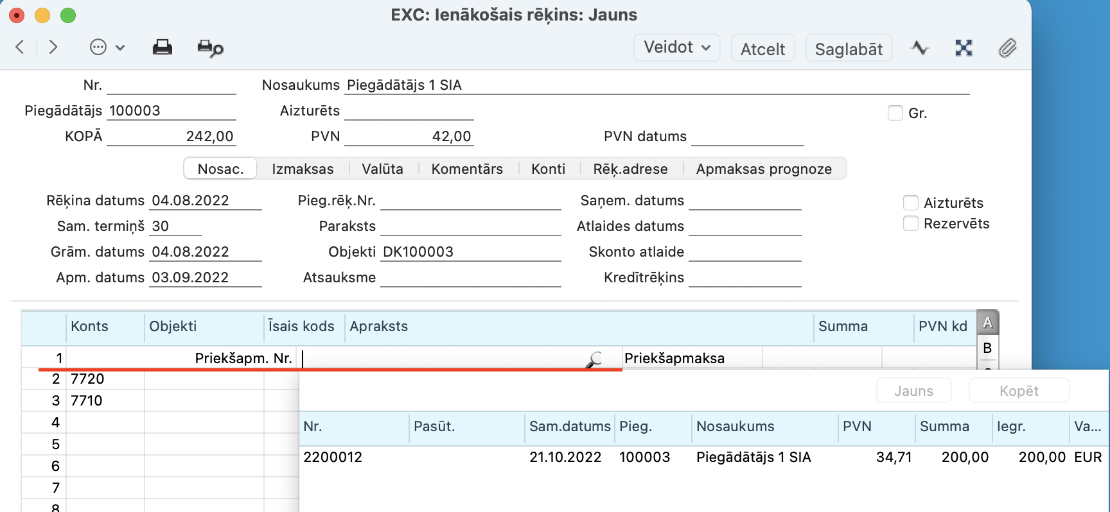The width and height of the screenshot is (1110, 512).
Task: Switch to matrix view B
Action: (987, 348)
